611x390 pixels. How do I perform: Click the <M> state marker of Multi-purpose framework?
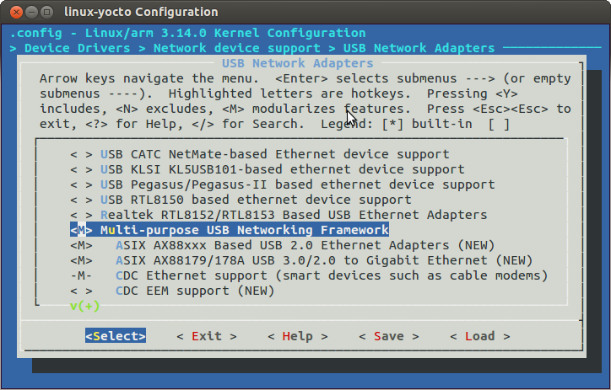pos(82,230)
